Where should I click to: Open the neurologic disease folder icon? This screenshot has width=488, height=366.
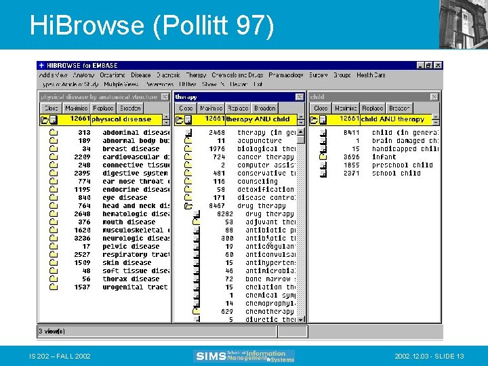click(x=54, y=238)
